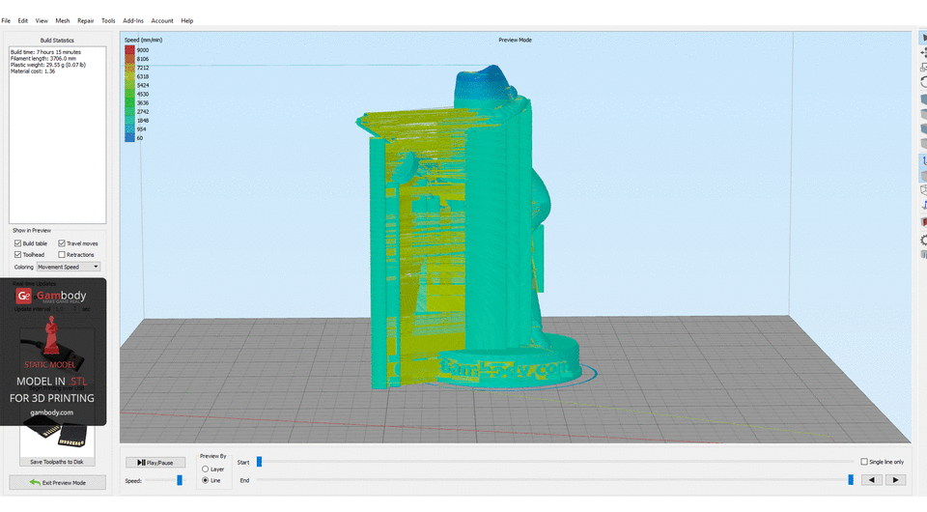Click the 'Filament length: 3706.0 mm' text

[x=42, y=59]
